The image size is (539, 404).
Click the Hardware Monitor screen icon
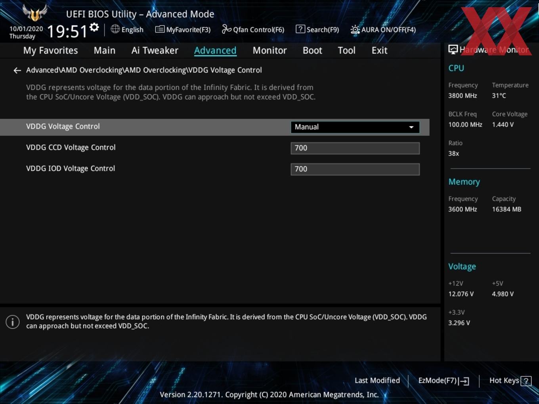point(453,50)
